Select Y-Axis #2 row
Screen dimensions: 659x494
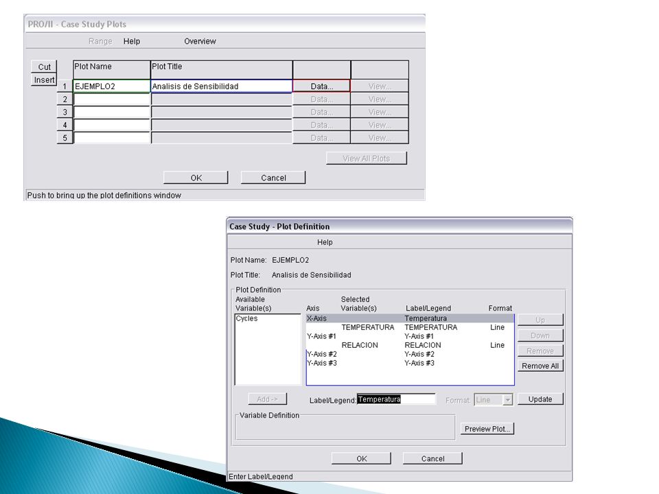pyautogui.click(x=410, y=354)
